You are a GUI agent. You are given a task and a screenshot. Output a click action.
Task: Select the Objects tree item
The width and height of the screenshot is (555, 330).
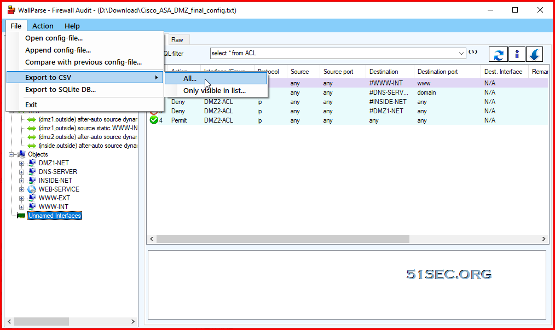[38, 154]
